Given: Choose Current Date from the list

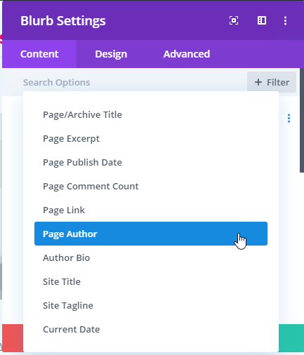Looking at the screenshot, I should [151, 330].
